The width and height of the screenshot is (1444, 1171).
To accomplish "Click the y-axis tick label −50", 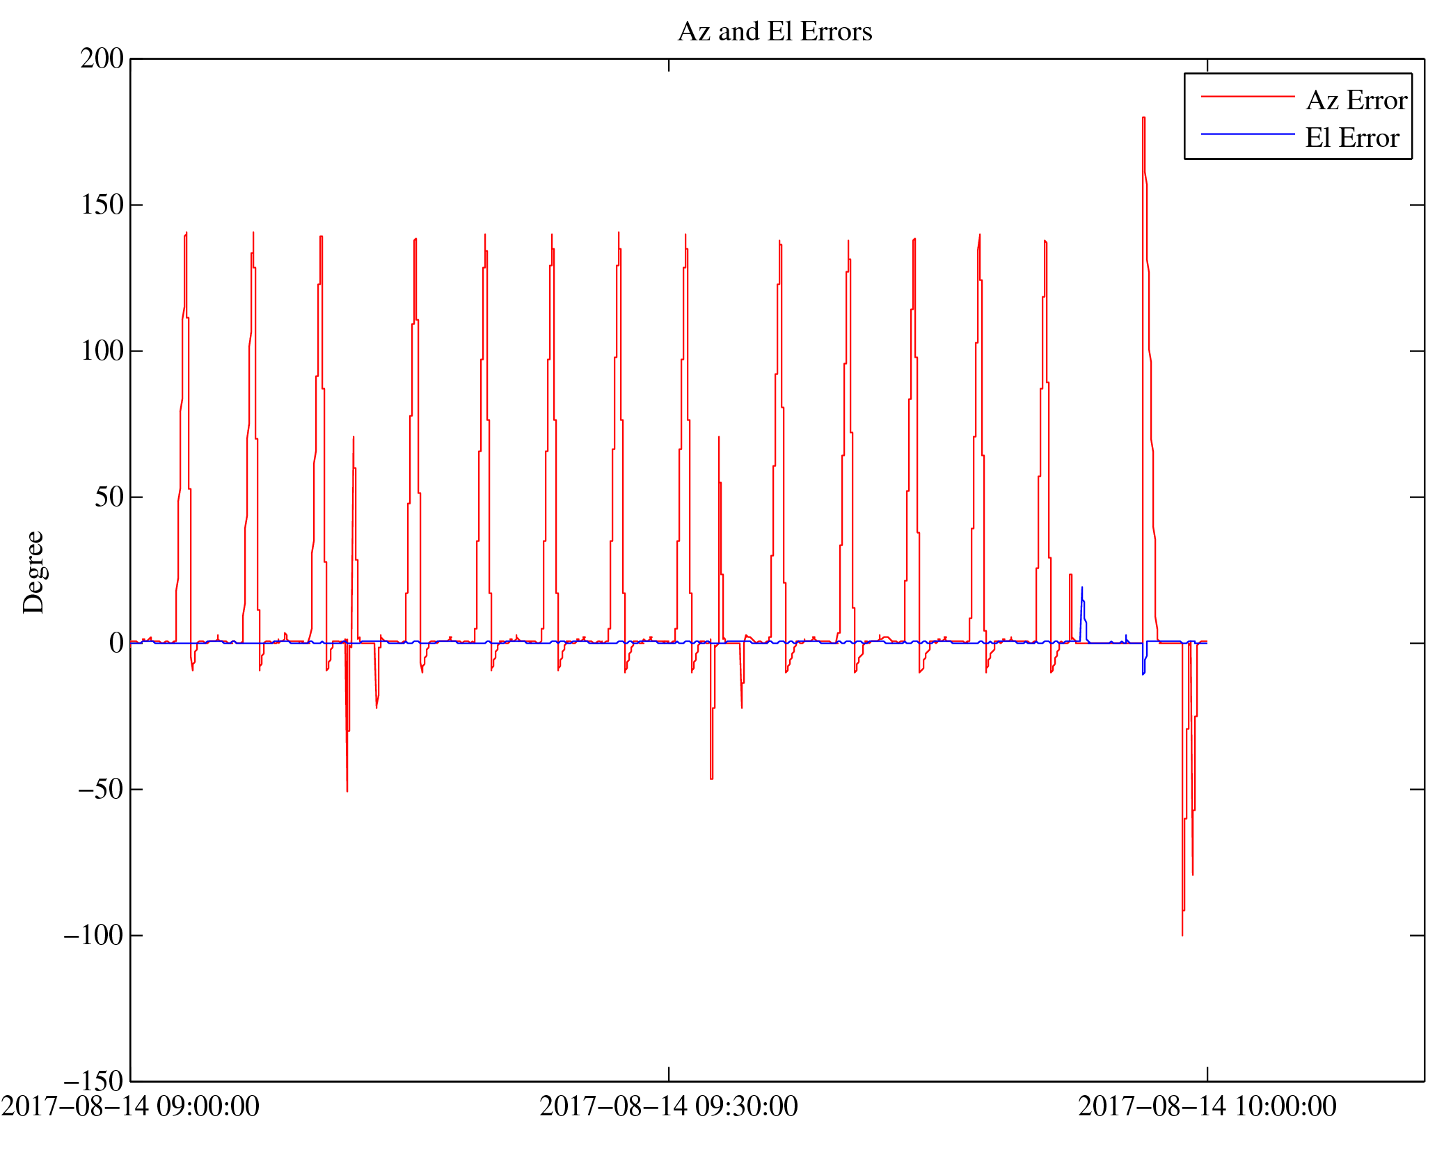I will point(100,789).
